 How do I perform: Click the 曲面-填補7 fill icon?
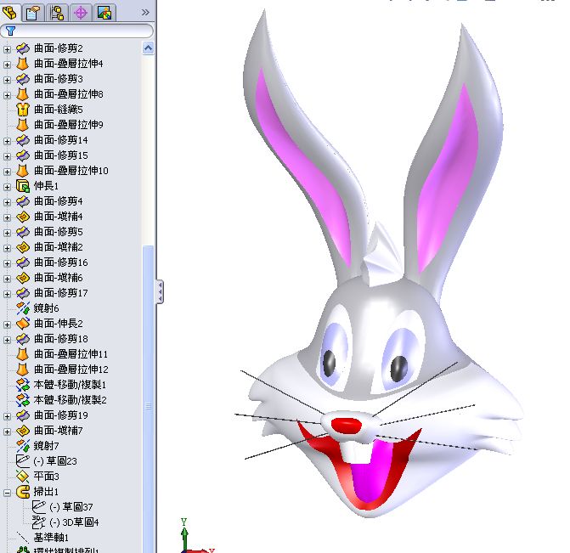pyautogui.click(x=23, y=431)
